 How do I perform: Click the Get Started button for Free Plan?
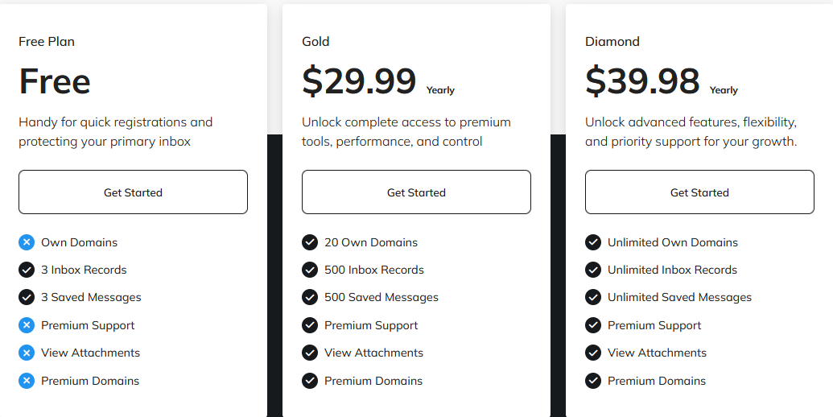(133, 192)
